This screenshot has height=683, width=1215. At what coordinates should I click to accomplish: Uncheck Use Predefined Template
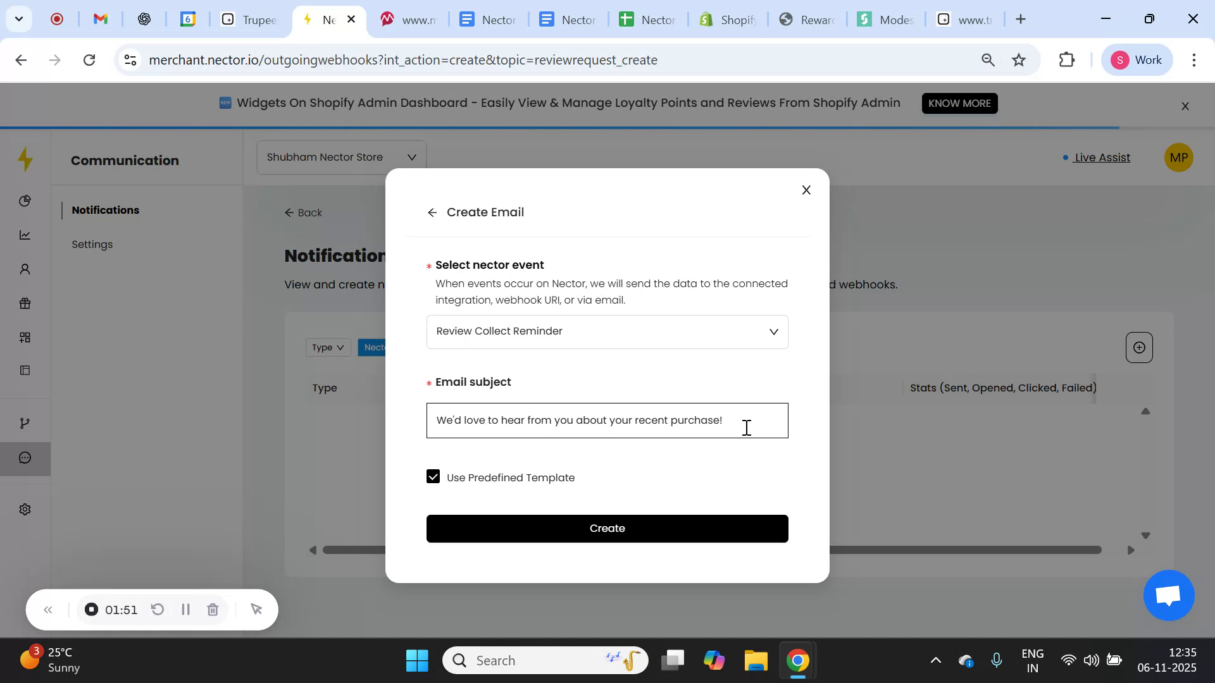coord(433,476)
